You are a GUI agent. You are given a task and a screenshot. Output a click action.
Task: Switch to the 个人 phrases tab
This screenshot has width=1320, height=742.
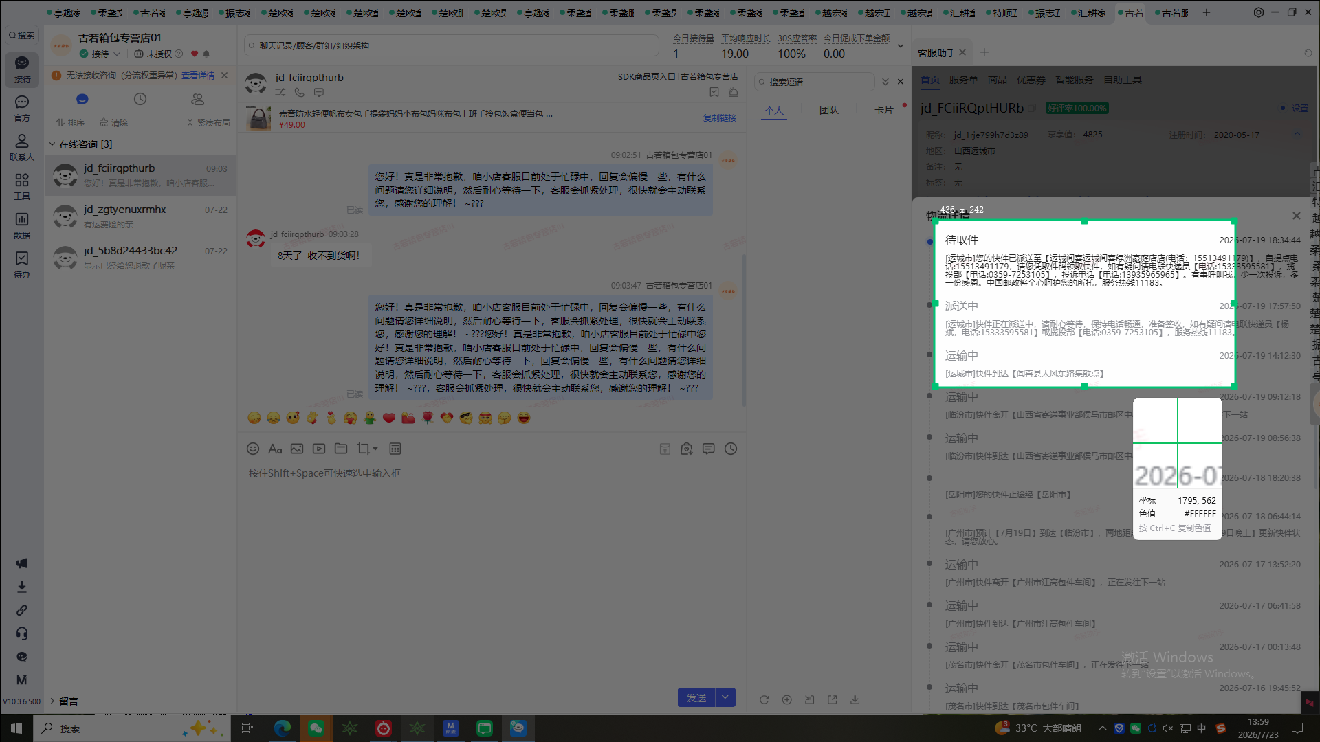774,111
